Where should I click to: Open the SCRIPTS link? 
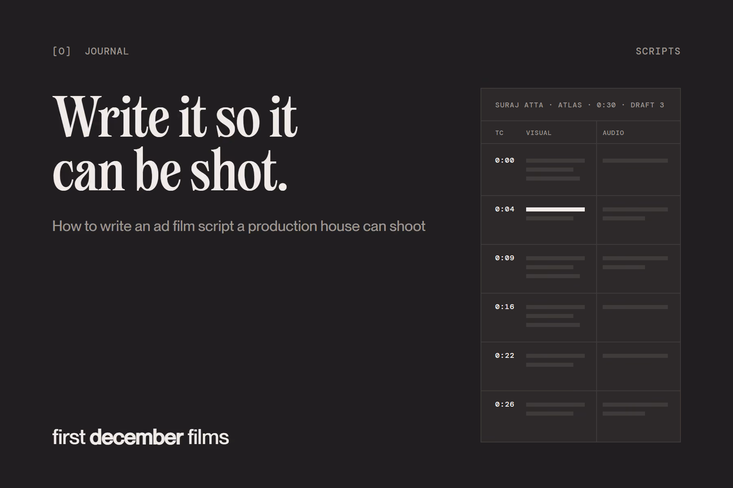658,51
